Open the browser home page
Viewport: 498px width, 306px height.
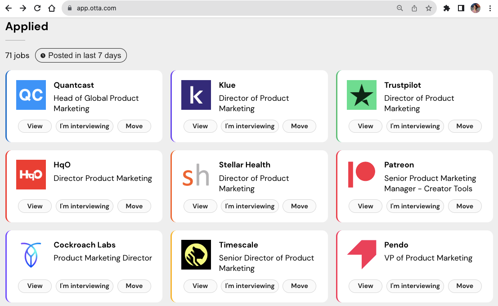pyautogui.click(x=52, y=8)
